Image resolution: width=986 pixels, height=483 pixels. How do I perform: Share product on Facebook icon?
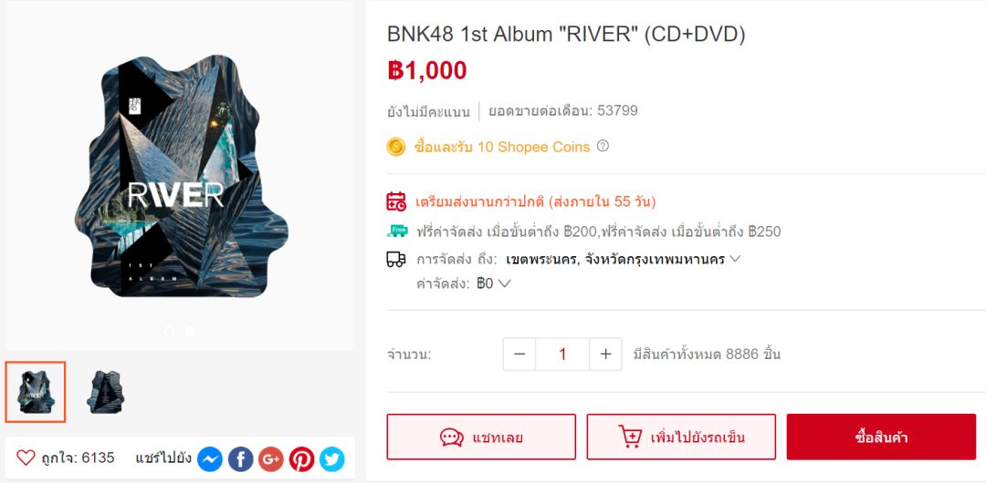pyautogui.click(x=241, y=459)
